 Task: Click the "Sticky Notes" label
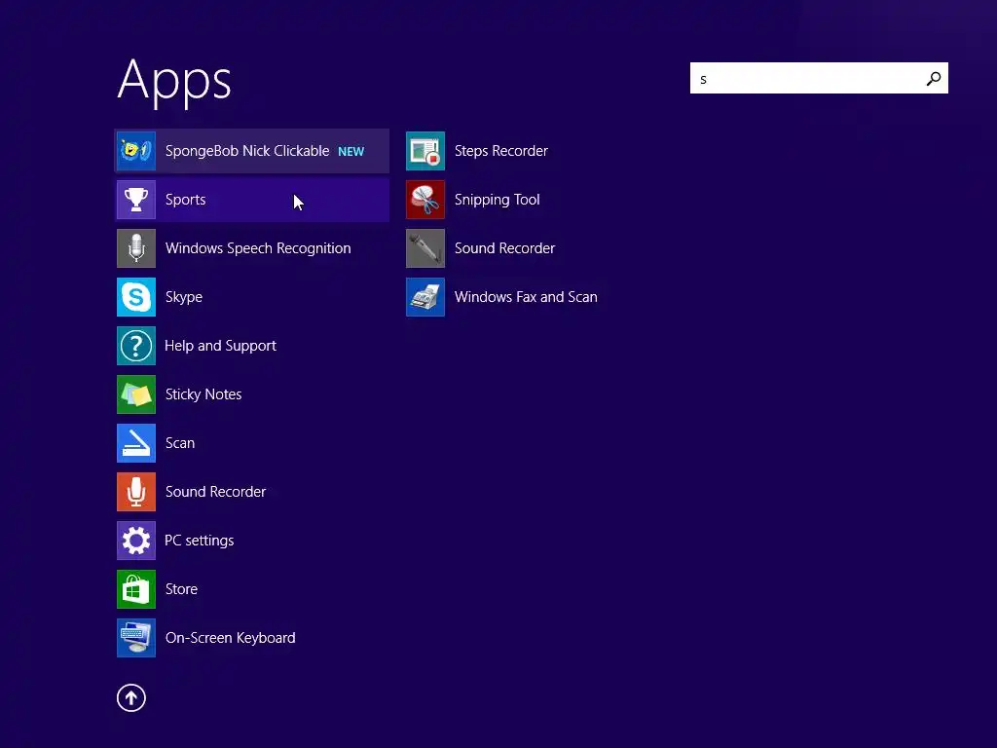[203, 394]
